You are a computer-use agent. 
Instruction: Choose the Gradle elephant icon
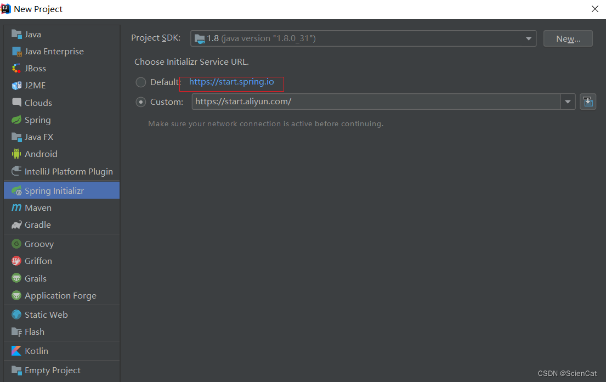(x=16, y=224)
